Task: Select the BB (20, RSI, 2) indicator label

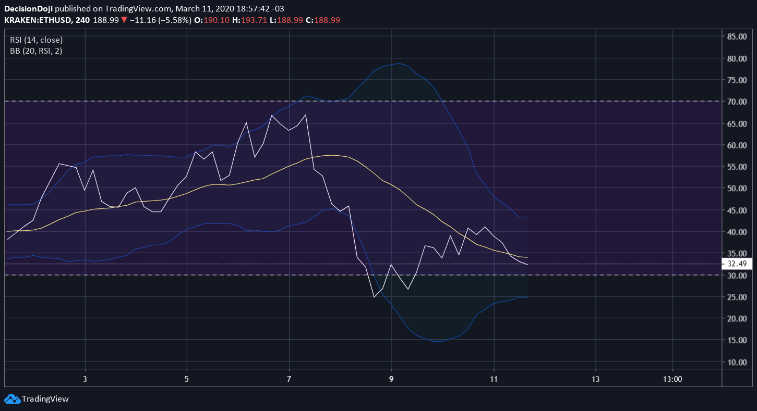Action: pyautogui.click(x=36, y=51)
